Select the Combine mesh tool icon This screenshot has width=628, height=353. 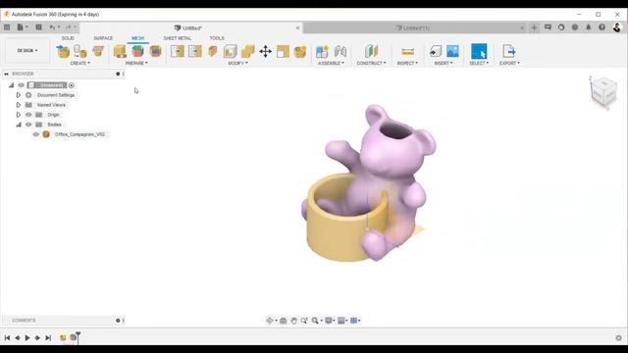point(248,51)
